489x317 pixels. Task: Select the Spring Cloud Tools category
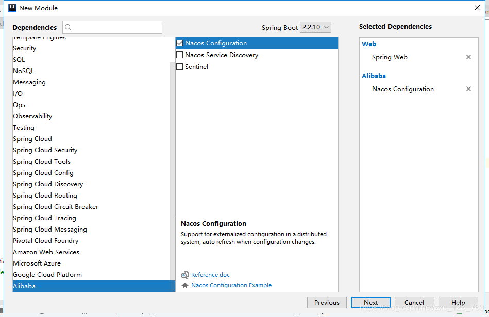point(94,162)
